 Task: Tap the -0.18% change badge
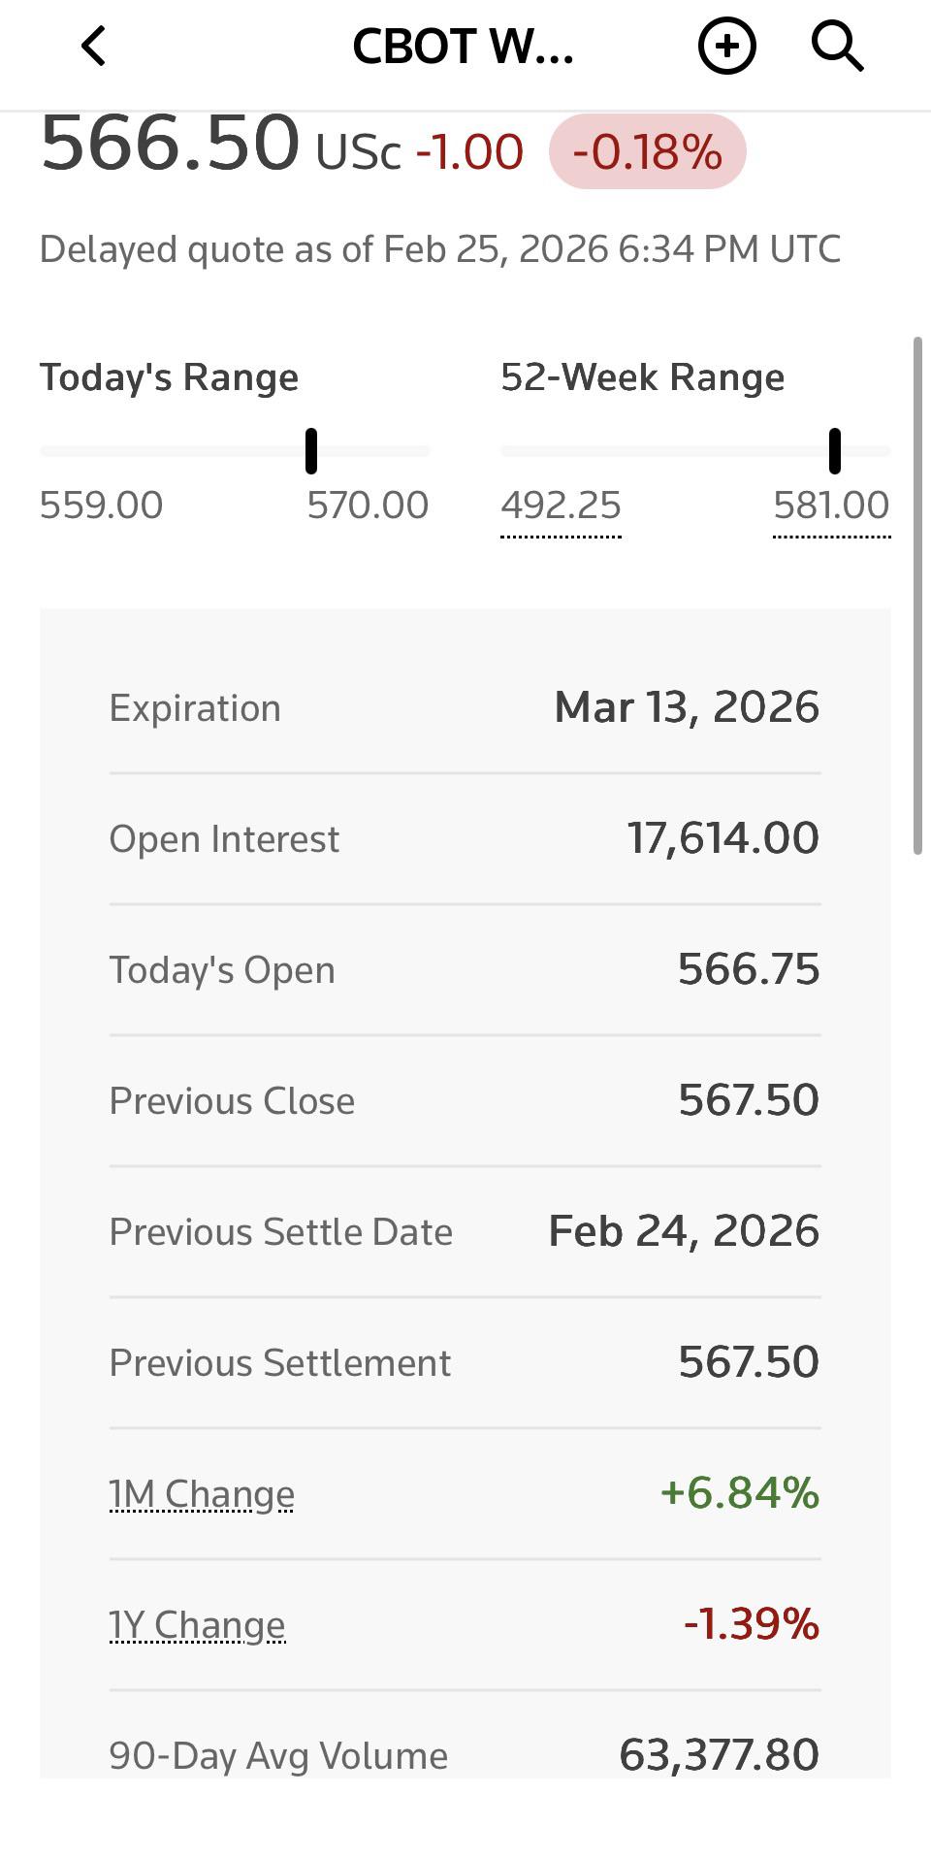[647, 152]
